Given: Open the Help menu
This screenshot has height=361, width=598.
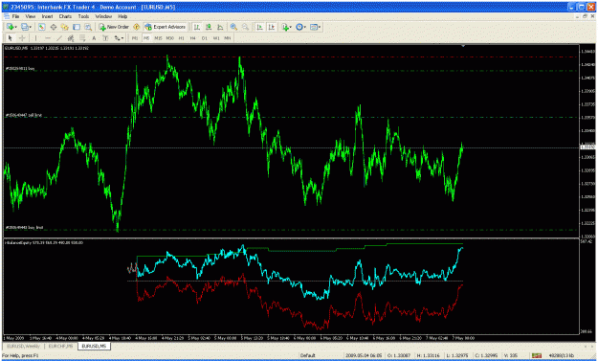Looking at the screenshot, I should [x=122, y=16].
